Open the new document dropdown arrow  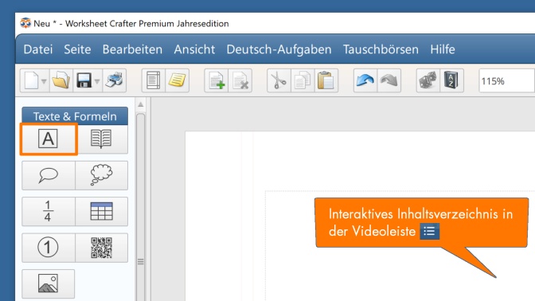tap(44, 81)
